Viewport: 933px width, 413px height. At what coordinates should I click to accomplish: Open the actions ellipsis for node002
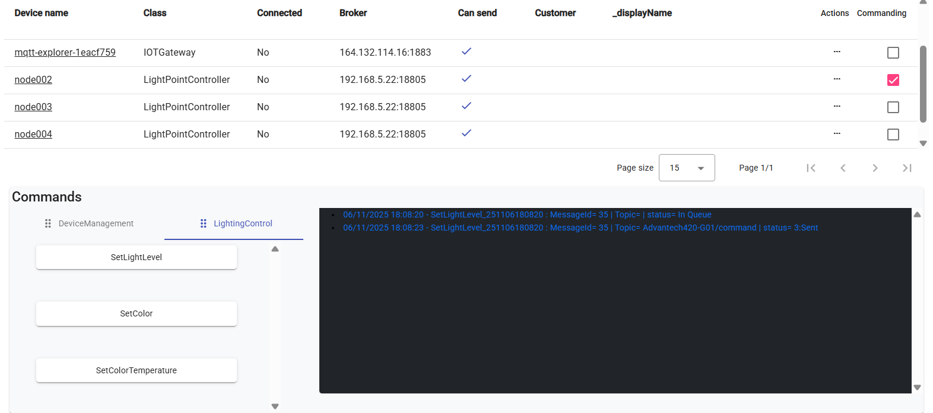[836, 79]
